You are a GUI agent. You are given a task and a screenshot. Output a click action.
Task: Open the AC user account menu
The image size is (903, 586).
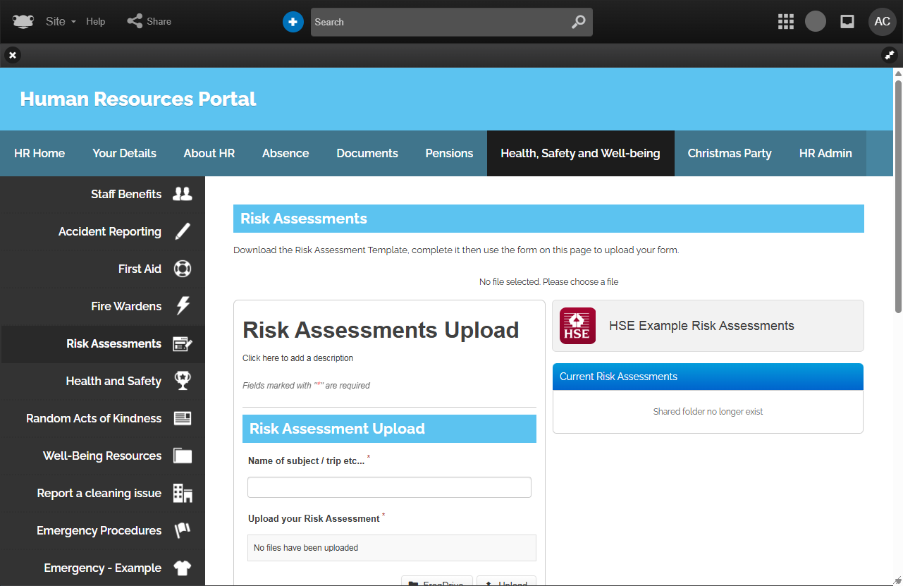click(882, 22)
